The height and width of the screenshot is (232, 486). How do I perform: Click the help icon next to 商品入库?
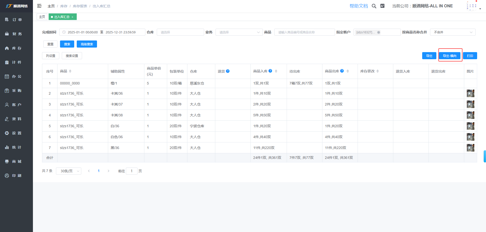[270, 71]
